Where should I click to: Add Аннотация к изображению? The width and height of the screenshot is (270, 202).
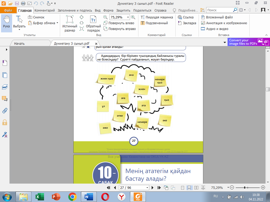click(224, 23)
